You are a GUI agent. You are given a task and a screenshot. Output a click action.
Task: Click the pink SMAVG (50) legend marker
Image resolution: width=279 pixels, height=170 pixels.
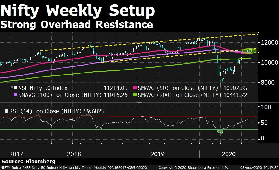(134, 88)
